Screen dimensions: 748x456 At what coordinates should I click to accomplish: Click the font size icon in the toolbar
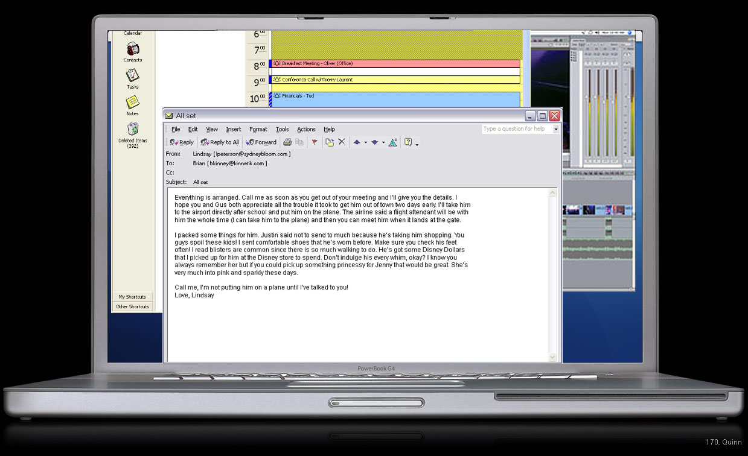click(x=393, y=142)
